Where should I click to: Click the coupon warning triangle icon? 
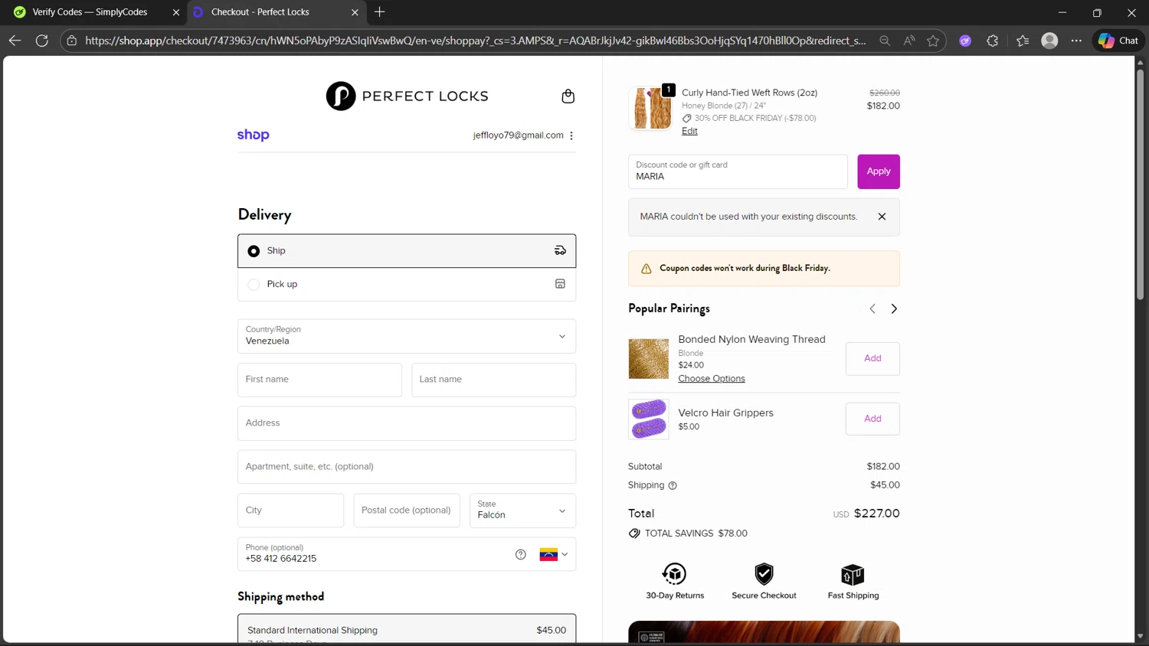pos(646,269)
